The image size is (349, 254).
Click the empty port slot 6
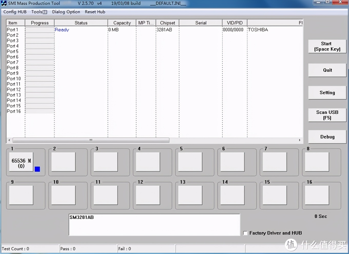[232, 162]
